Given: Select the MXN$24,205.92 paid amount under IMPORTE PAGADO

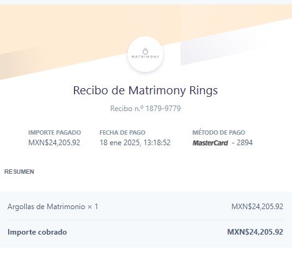Looking at the screenshot, I should (x=54, y=143).
